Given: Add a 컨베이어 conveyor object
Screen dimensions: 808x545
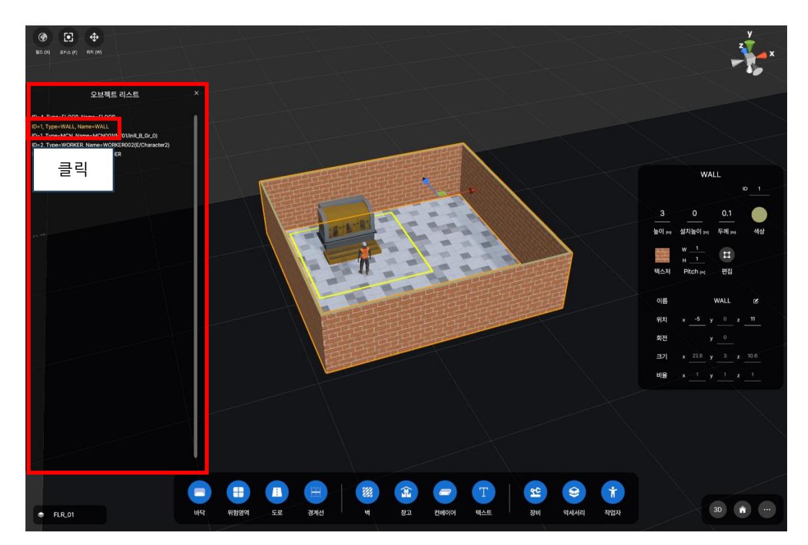Looking at the screenshot, I should pyautogui.click(x=445, y=493).
